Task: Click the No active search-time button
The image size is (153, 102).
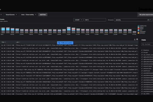Action: click(146, 15)
